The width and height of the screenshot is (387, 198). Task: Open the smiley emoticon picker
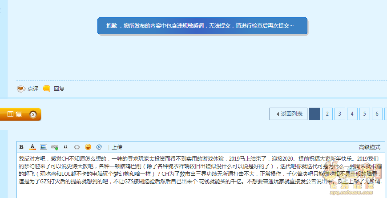pyautogui.click(x=88, y=147)
